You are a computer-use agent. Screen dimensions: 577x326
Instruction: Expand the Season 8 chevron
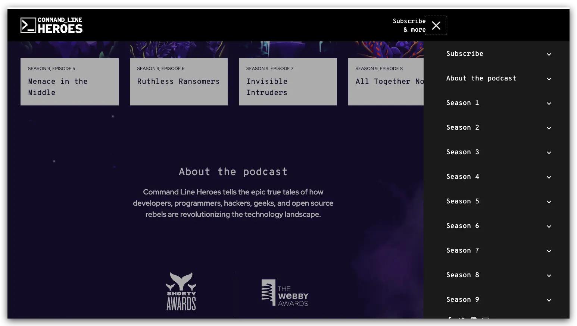coord(549,276)
